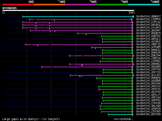Select hit label UniRef100_C0PG38
This screenshot has width=162, height=121.
148,103
